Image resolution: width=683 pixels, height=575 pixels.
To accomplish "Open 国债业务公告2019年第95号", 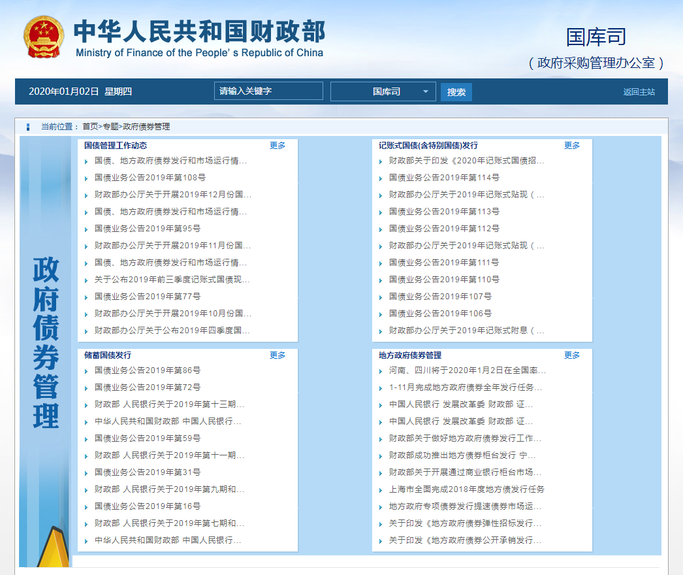I will (148, 229).
